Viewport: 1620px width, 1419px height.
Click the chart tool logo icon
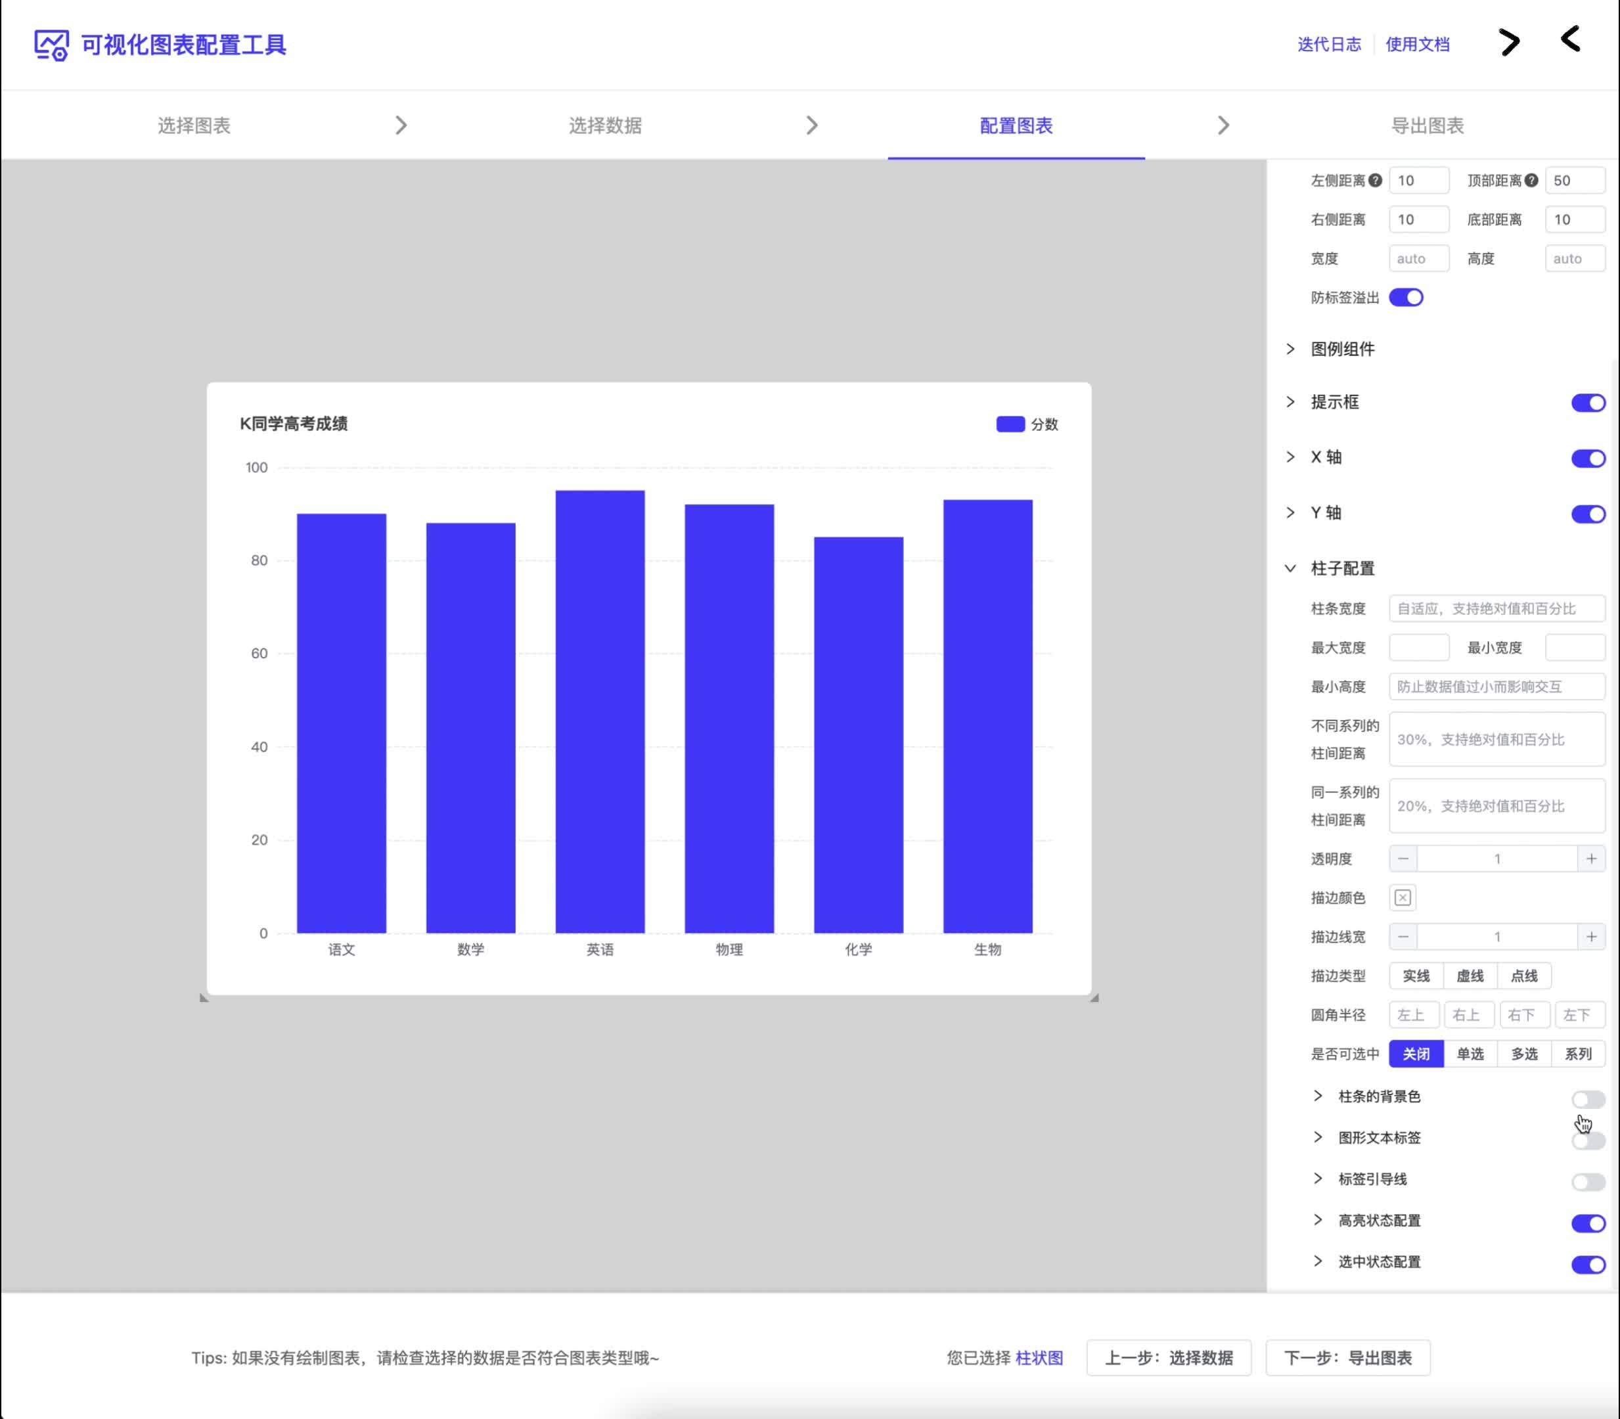(x=51, y=45)
